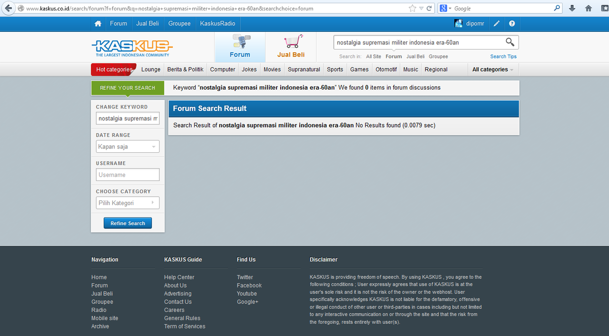
Task: Open the Search Tips link
Action: (x=503, y=56)
